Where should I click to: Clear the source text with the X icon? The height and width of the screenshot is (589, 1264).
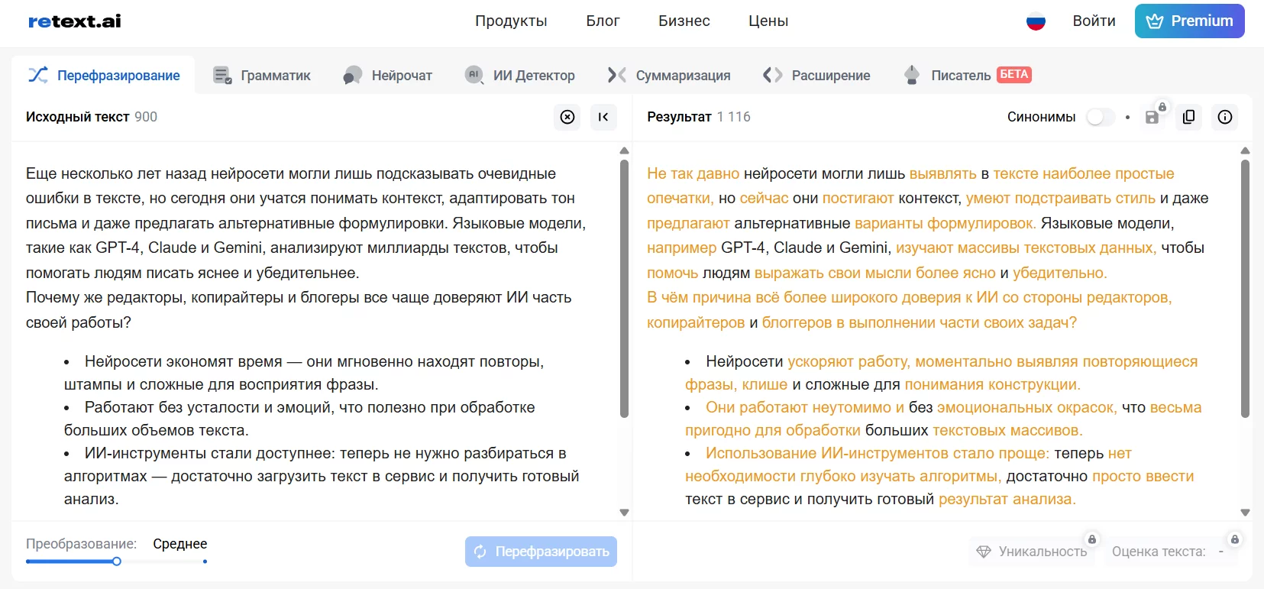[567, 117]
